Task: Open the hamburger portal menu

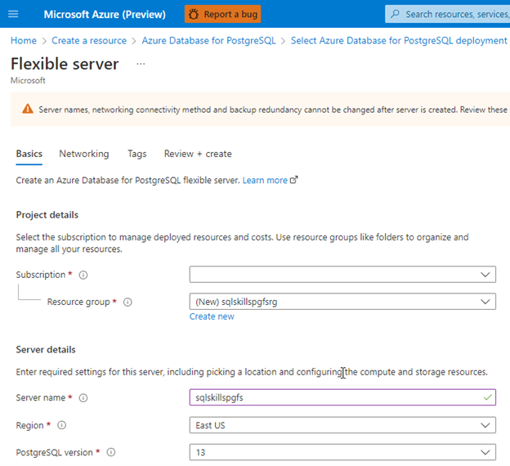Action: coord(13,14)
